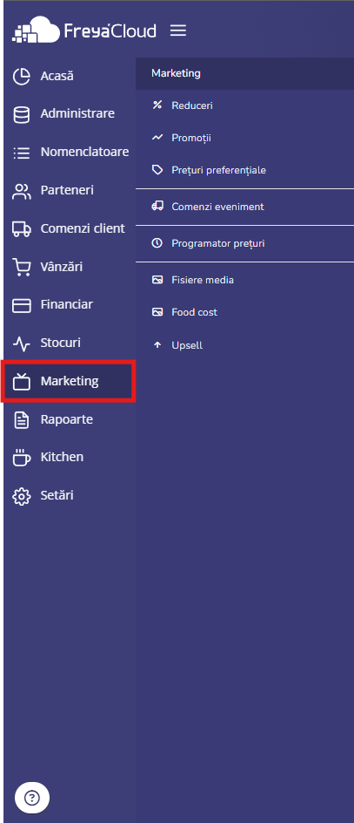Click the Parteneri people icon
Screen dimensions: 354x823
click(22, 191)
